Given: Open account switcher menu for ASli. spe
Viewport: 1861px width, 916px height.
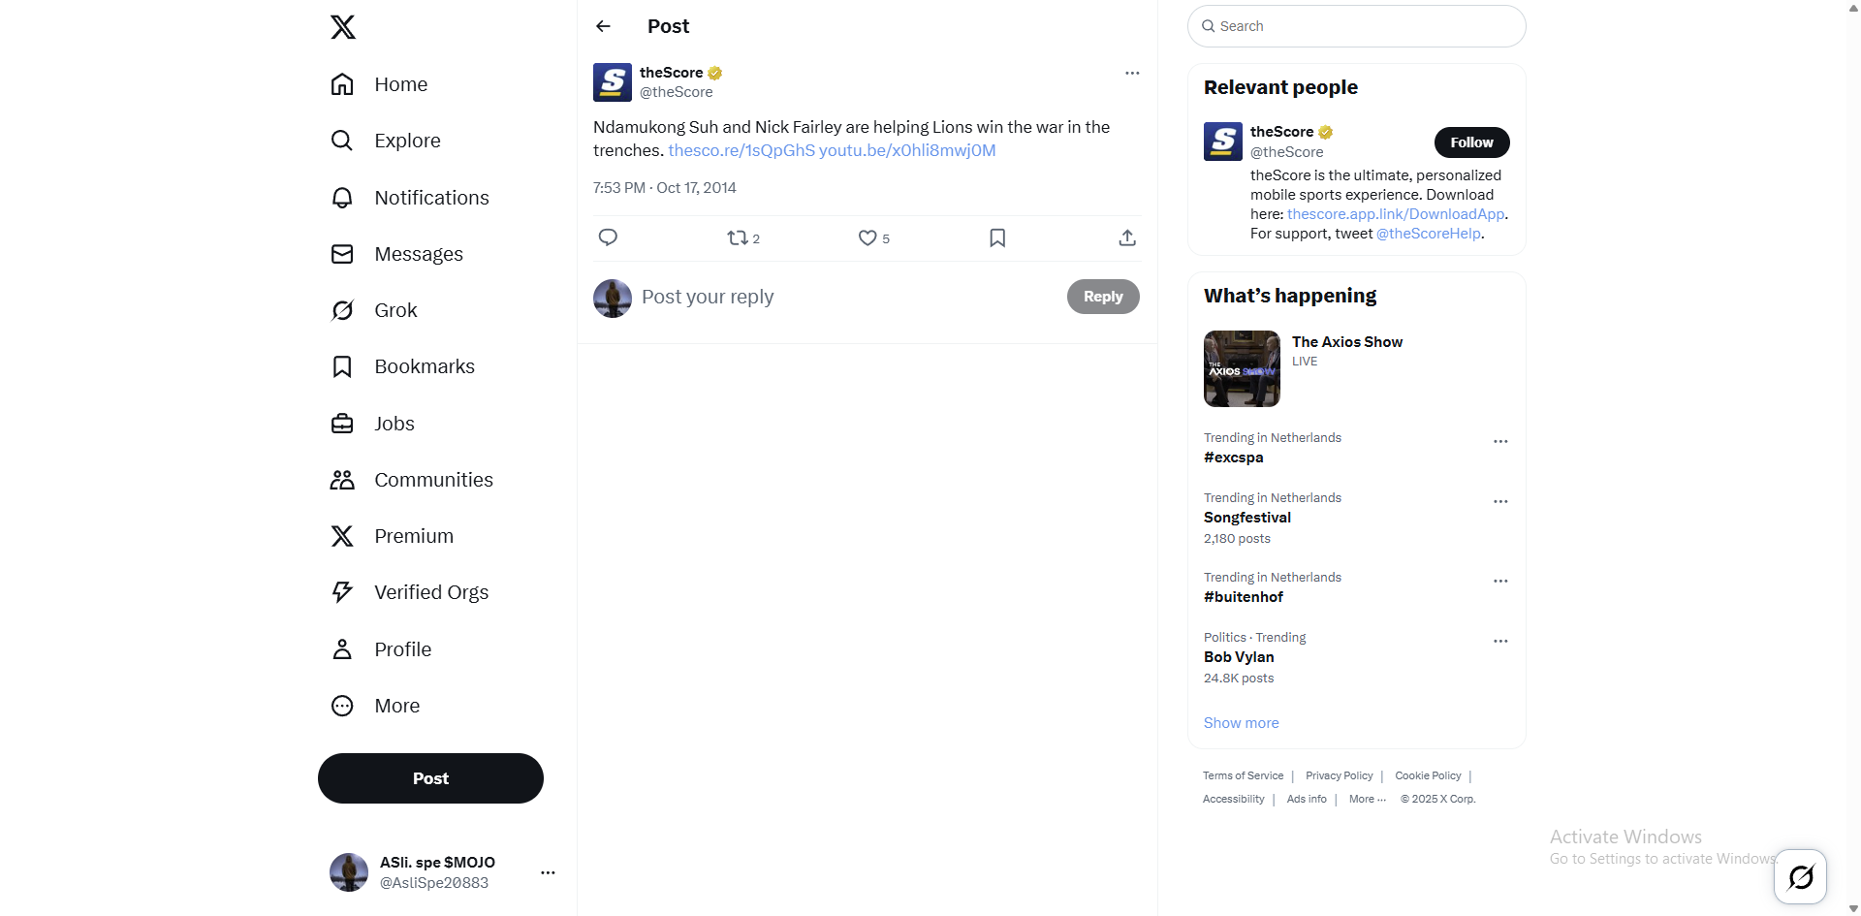Looking at the screenshot, I should pos(548,872).
